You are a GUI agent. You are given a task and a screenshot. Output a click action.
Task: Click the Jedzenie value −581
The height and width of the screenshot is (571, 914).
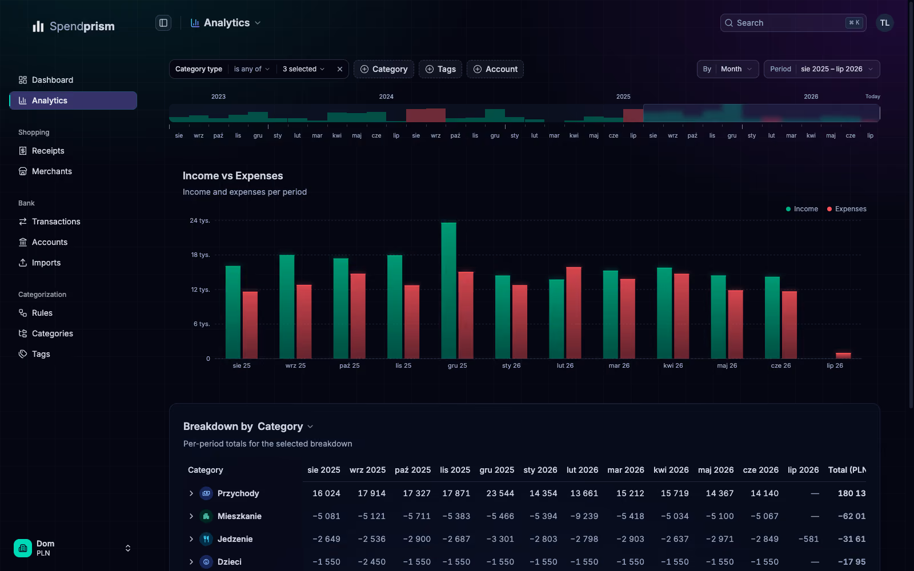(x=808, y=539)
